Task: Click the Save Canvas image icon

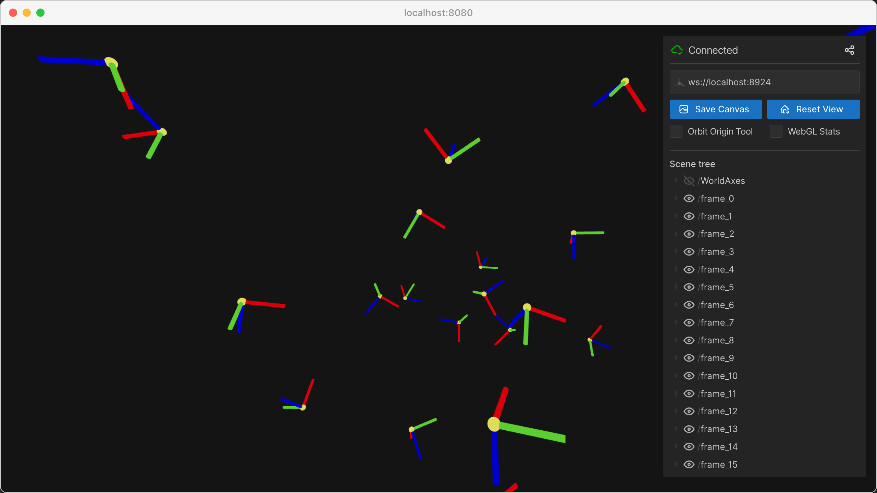Action: point(684,109)
